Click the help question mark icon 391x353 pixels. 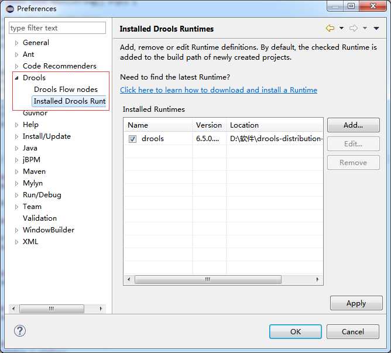20,331
